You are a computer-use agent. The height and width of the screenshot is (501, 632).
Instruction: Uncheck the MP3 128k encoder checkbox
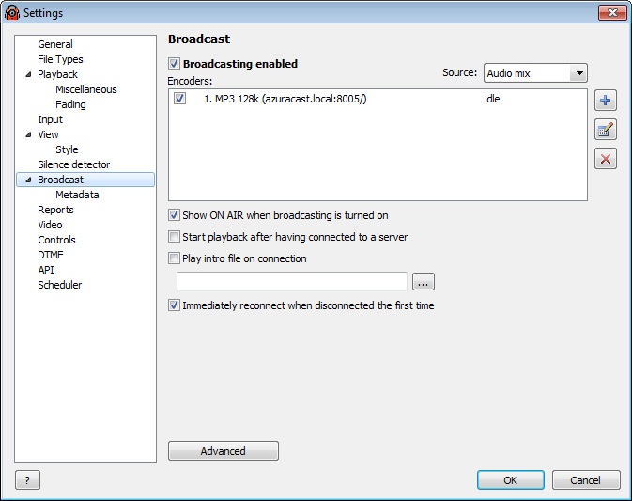click(x=179, y=99)
